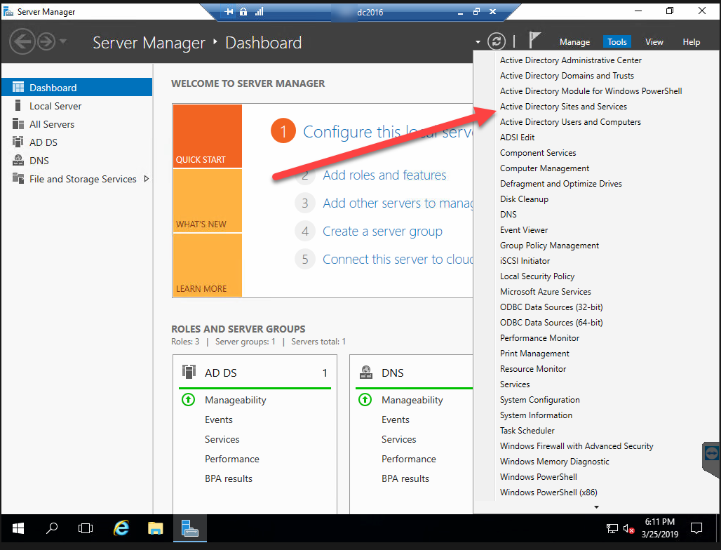Click the forward navigation arrow icon

click(46, 42)
